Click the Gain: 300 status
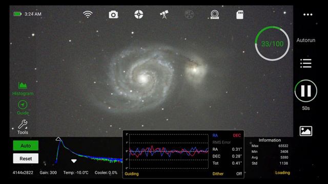 tap(48, 173)
